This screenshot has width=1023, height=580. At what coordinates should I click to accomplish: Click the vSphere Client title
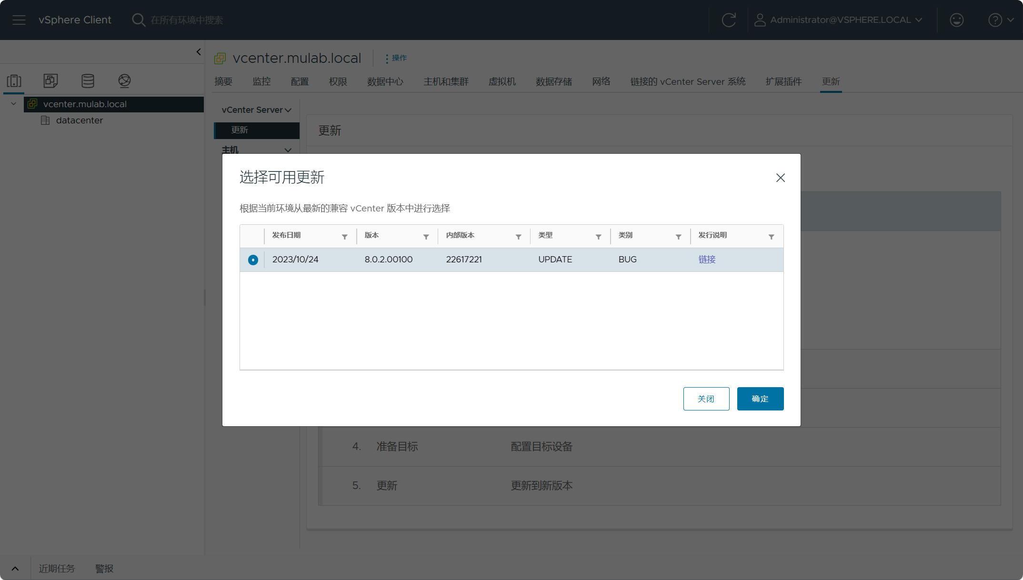(x=75, y=20)
